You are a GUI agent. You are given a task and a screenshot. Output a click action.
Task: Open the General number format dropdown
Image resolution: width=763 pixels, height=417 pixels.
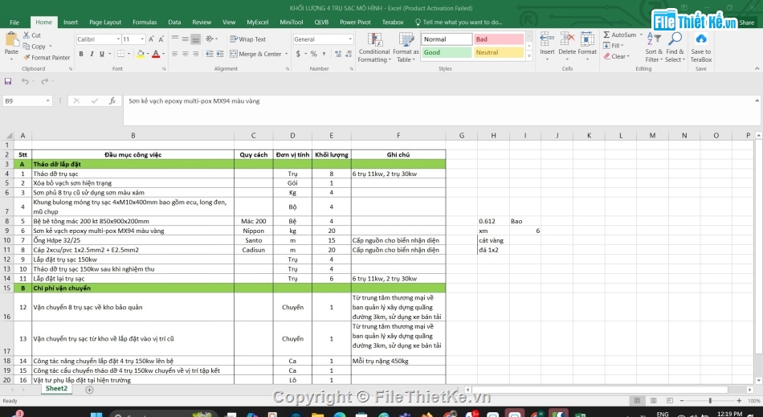tap(350, 39)
